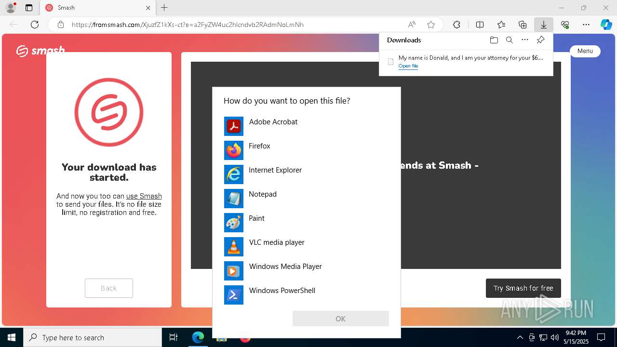The height and width of the screenshot is (347, 617).
Task: Open the notification center icon
Action: pyautogui.click(x=601, y=337)
